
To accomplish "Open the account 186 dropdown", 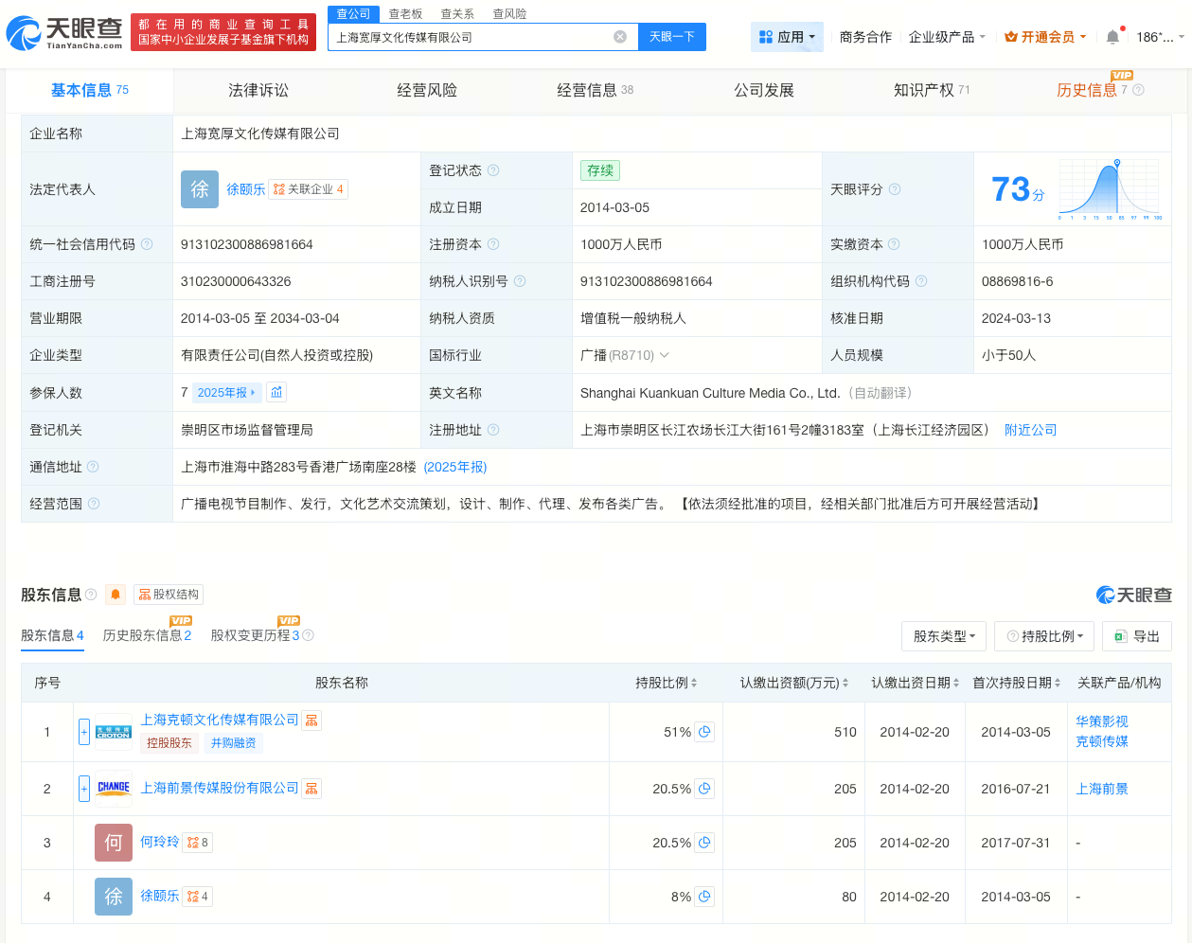I will click(1160, 37).
